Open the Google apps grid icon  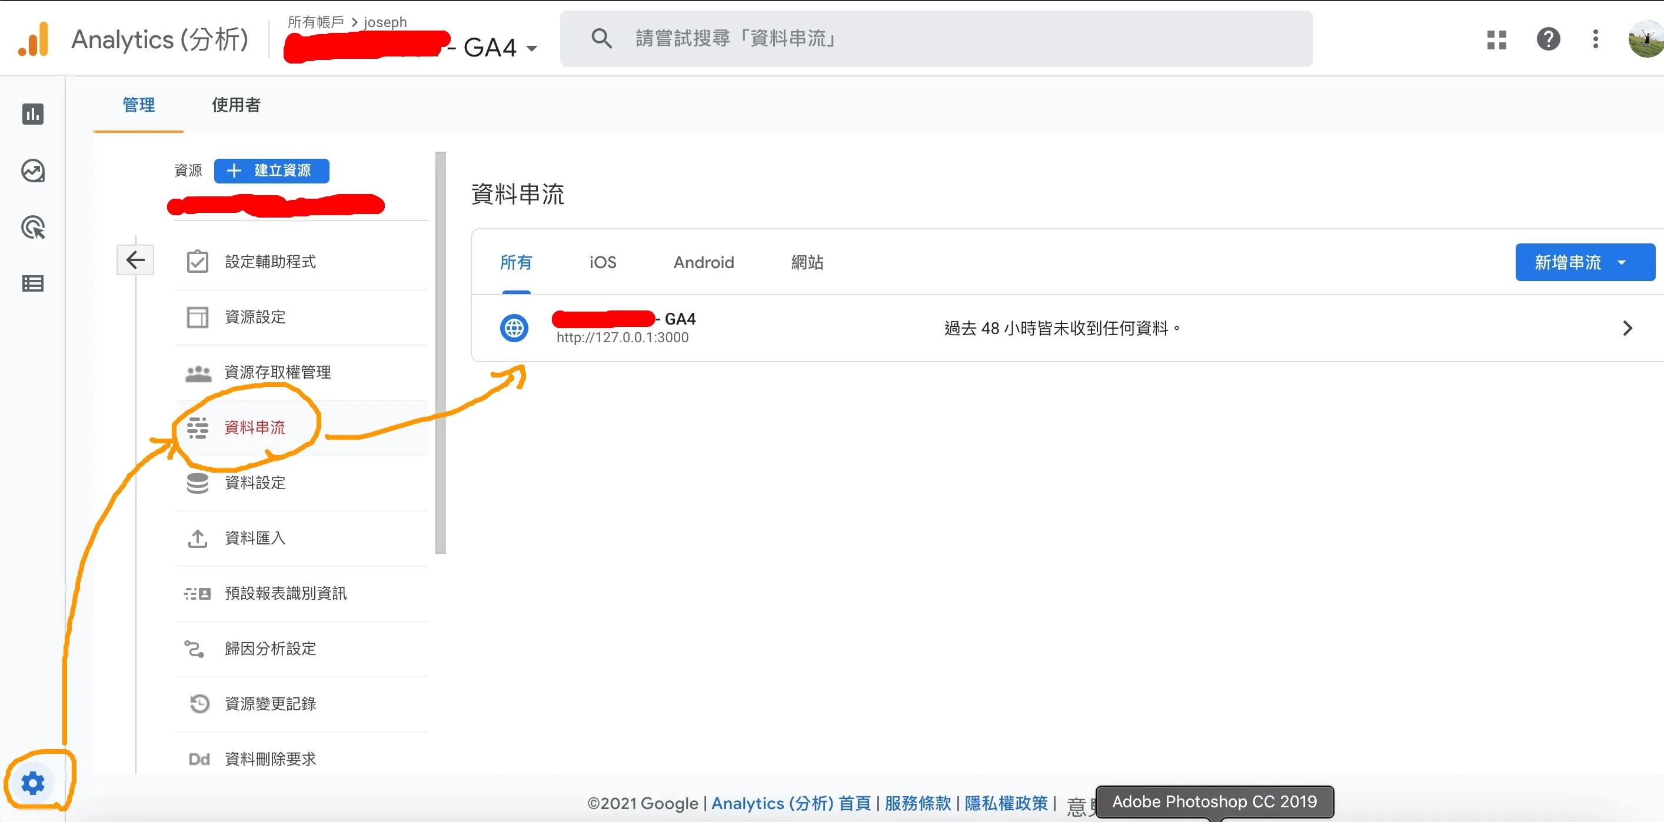[x=1496, y=39]
